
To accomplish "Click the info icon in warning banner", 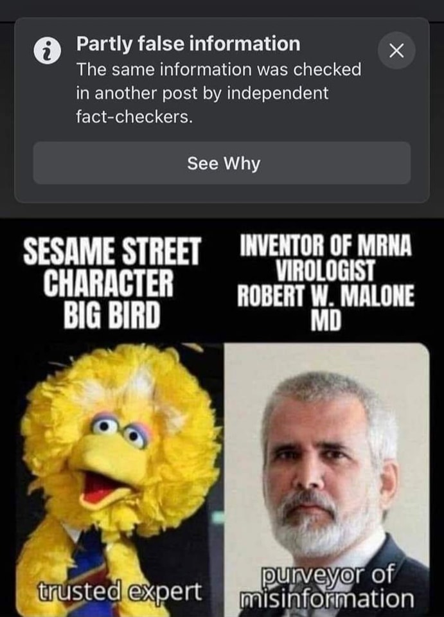I will point(47,51).
